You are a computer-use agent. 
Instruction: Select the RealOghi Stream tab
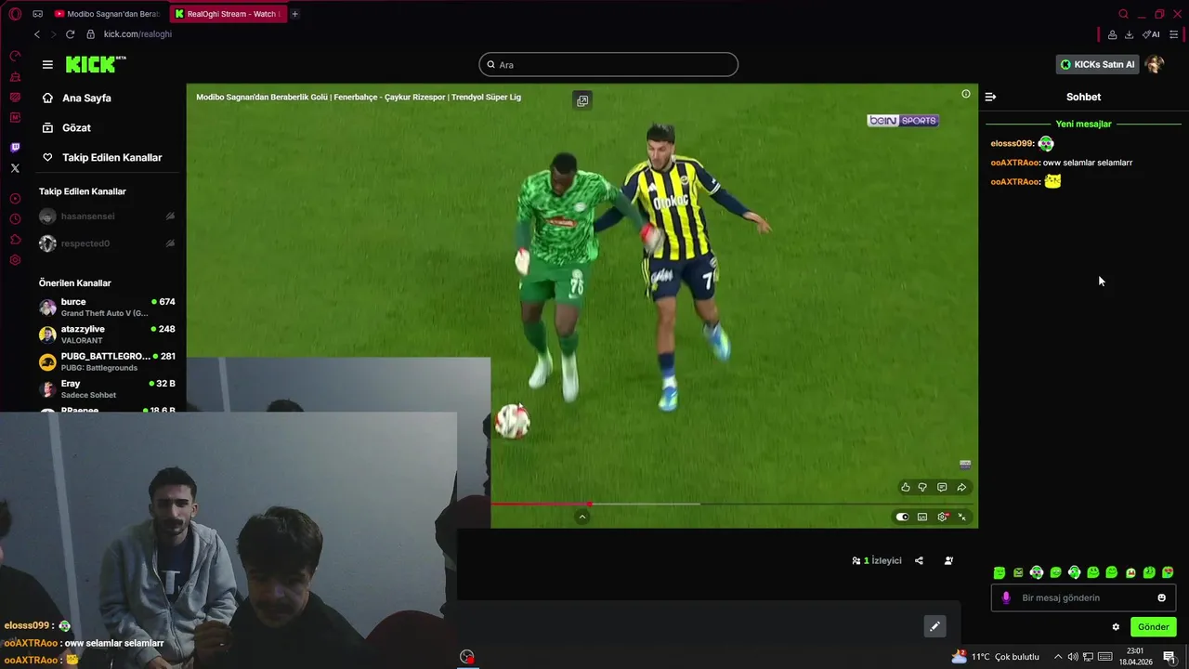(229, 14)
